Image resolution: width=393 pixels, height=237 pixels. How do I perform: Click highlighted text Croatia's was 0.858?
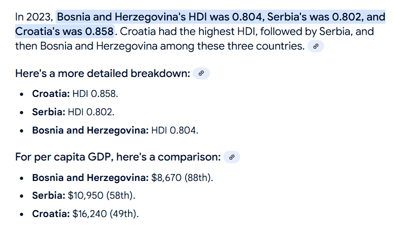coord(64,31)
